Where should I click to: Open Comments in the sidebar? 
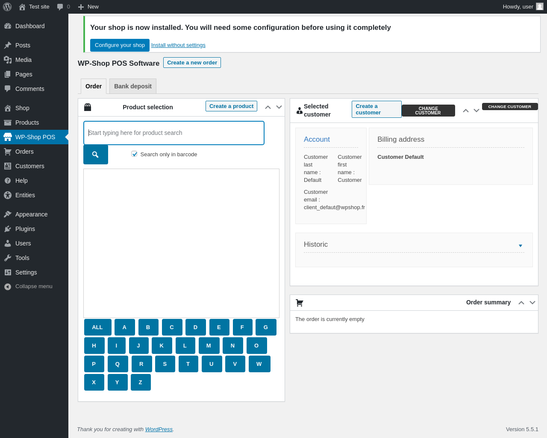coord(34,89)
